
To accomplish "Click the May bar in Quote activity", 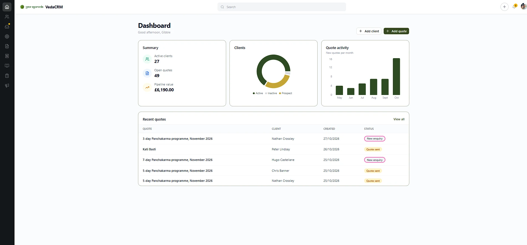I will (339, 90).
